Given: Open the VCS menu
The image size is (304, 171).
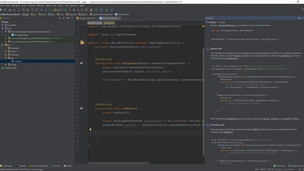Looking at the screenshot, I should (66, 6).
